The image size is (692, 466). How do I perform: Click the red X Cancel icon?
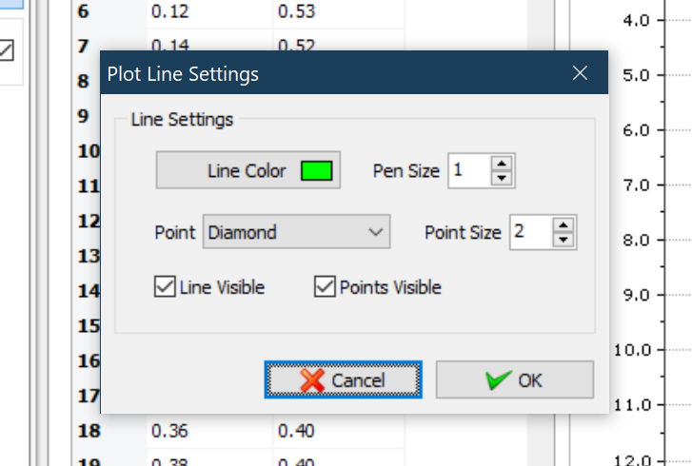click(312, 380)
